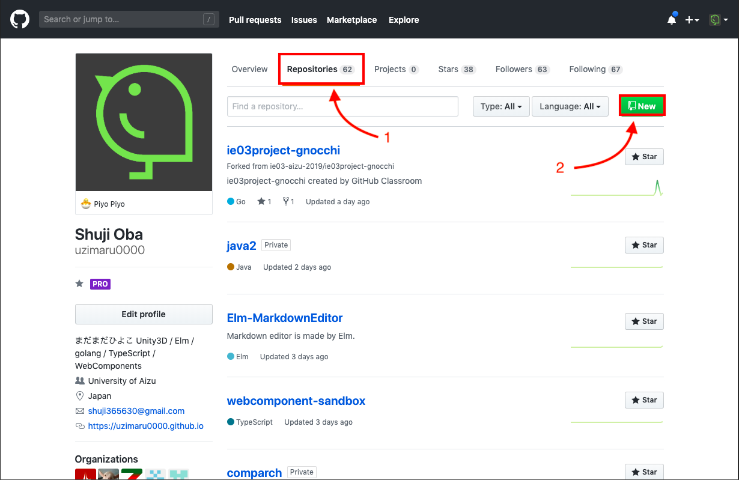Expand the Type: All dropdown
The width and height of the screenshot is (739, 480).
501,106
